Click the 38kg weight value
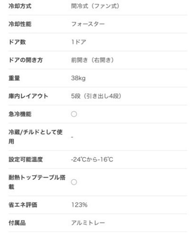The image size is (196, 236). coord(78,78)
